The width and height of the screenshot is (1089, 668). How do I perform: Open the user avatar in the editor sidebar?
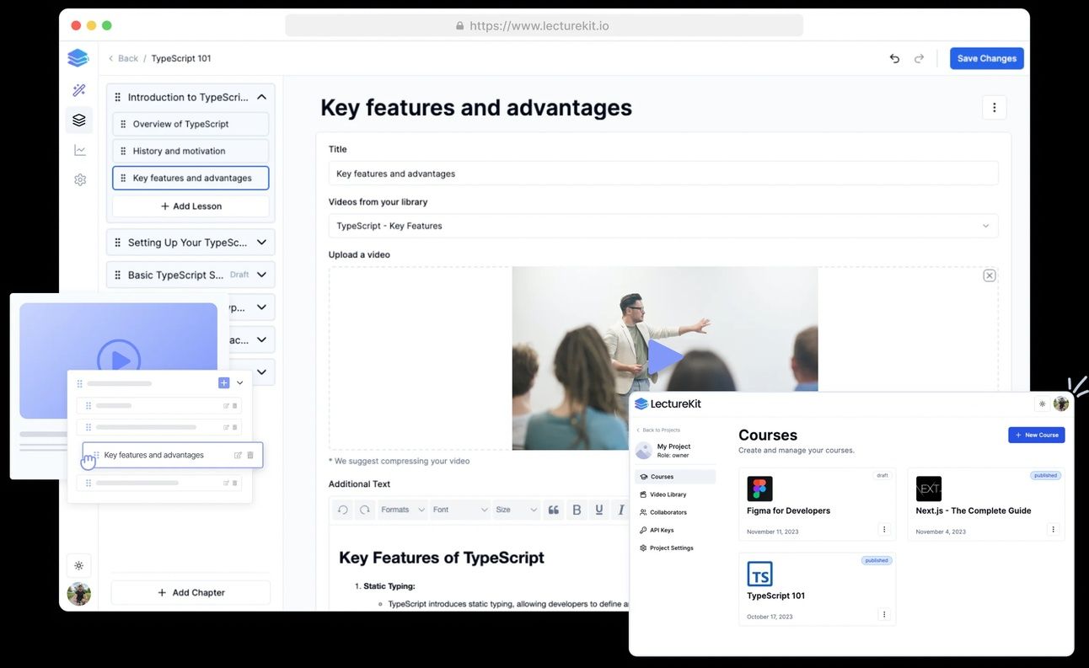79,594
